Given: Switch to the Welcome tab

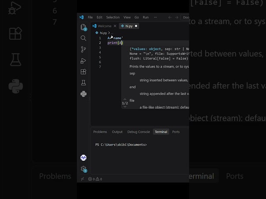Looking at the screenshot, I should pyautogui.click(x=104, y=26).
